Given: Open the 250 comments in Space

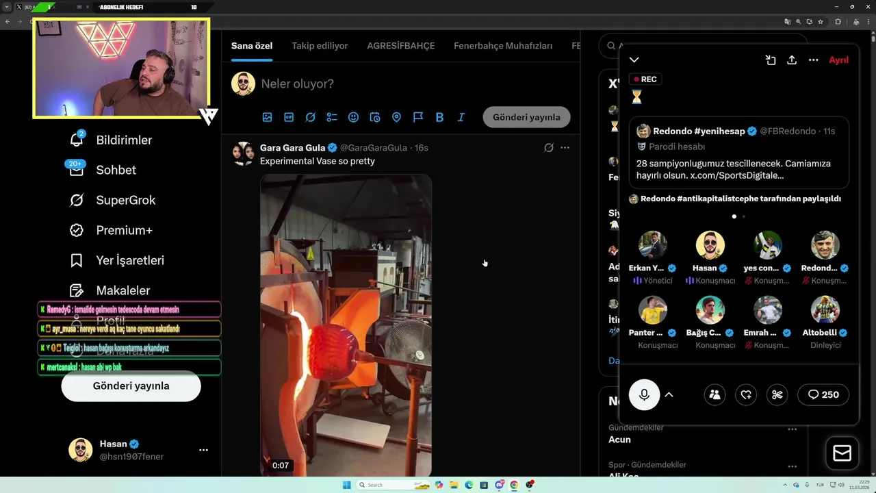Looking at the screenshot, I should [823, 394].
